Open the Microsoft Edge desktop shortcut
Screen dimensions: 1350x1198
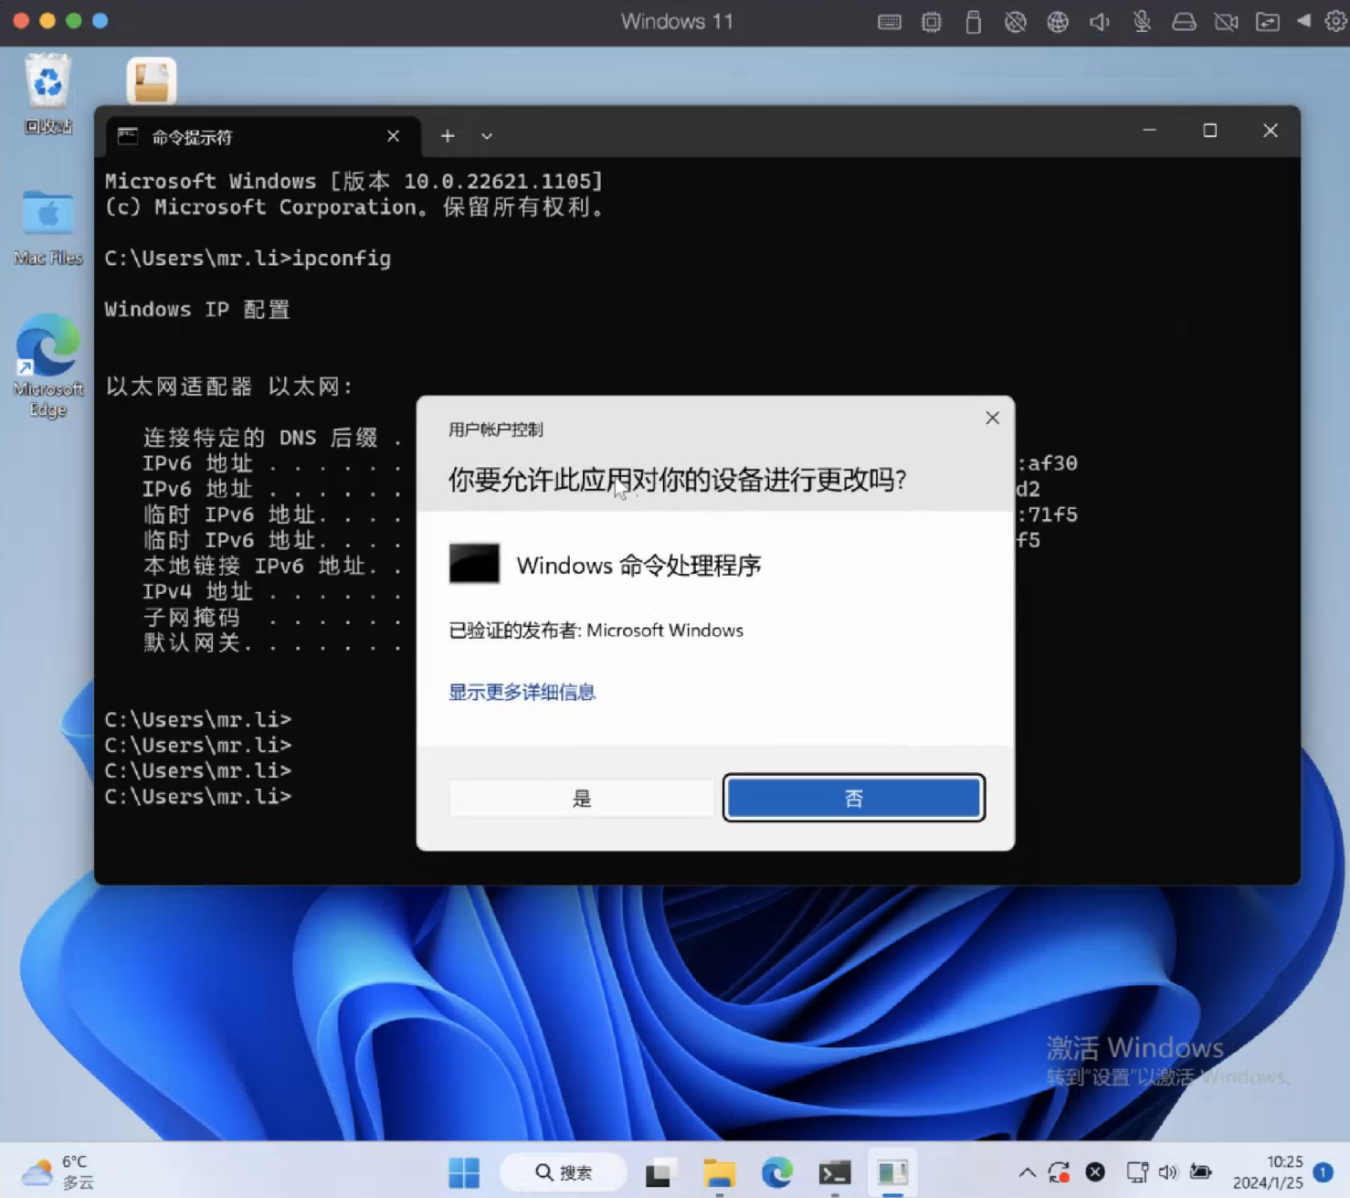pyautogui.click(x=47, y=366)
